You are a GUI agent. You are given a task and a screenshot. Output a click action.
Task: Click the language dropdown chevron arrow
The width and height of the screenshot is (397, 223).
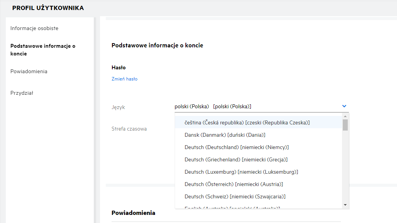[x=344, y=106]
